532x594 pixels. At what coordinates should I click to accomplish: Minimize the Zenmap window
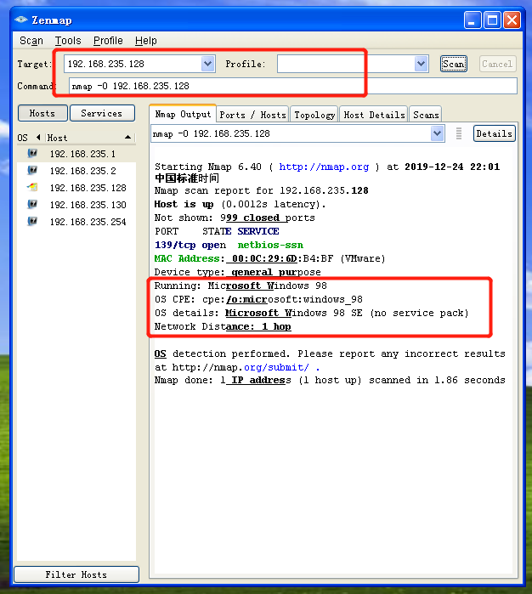pyautogui.click(x=473, y=20)
